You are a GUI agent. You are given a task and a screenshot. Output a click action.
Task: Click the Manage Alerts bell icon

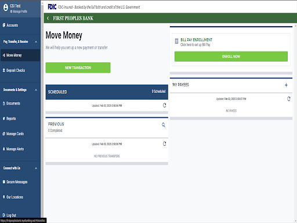click(x=4, y=149)
